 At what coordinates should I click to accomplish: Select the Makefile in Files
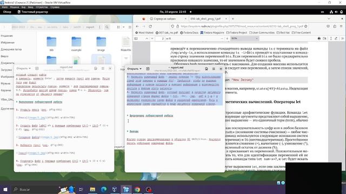(126, 44)
